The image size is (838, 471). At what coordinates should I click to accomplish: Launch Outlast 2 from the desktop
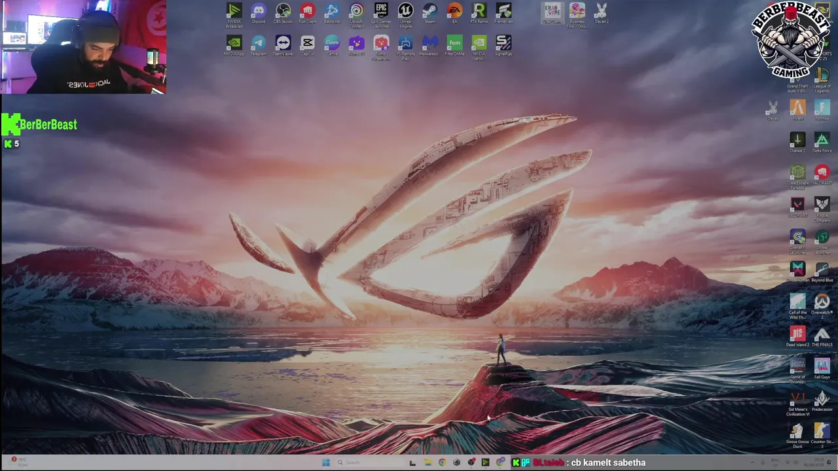(797, 143)
